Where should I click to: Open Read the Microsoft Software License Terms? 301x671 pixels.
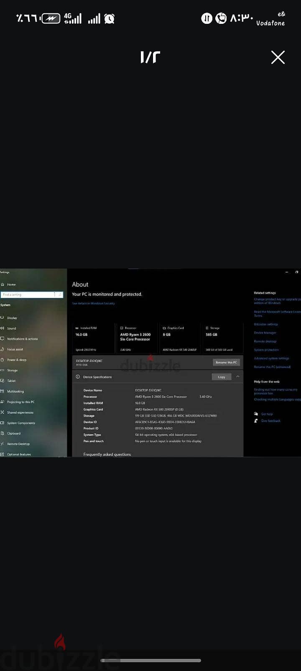[277, 314]
